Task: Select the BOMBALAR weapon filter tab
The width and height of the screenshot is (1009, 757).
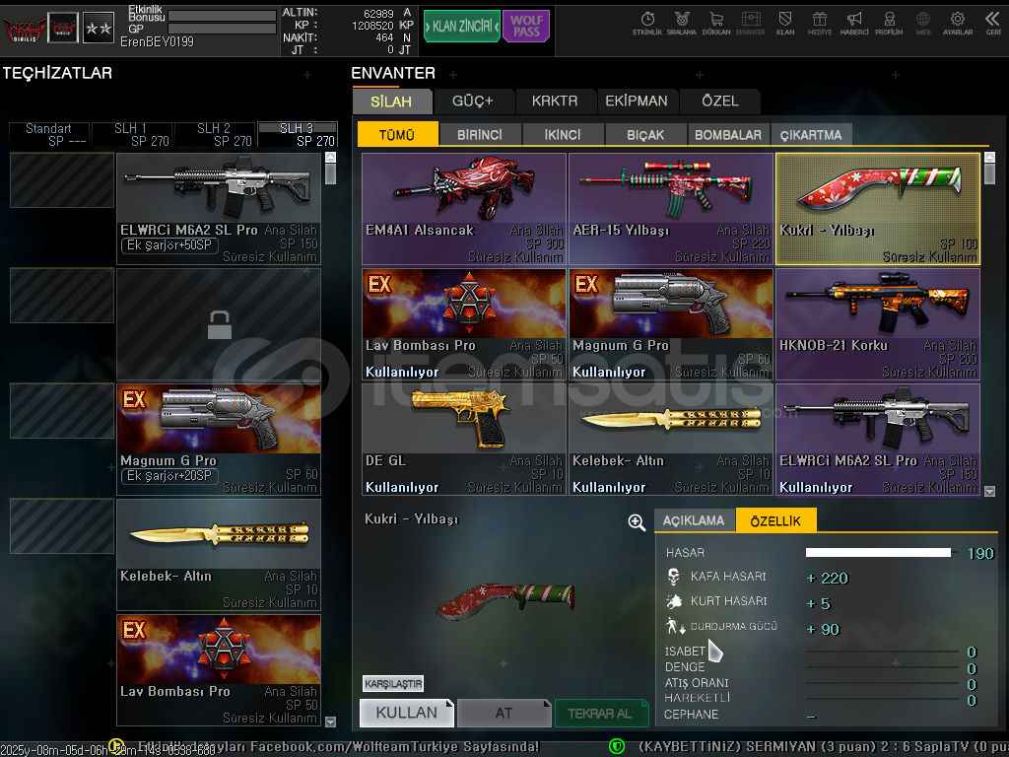Action: pos(728,134)
